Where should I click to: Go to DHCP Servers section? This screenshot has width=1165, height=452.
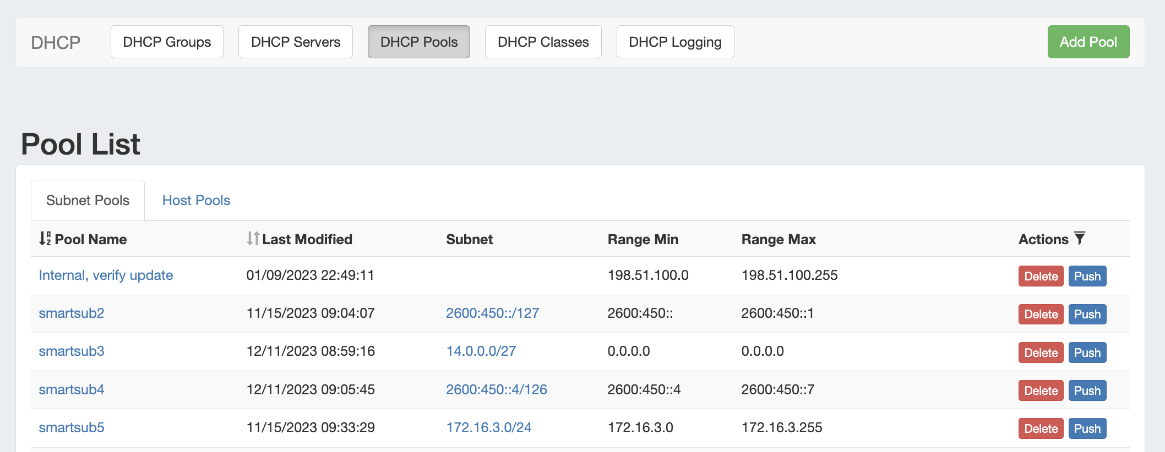296,42
